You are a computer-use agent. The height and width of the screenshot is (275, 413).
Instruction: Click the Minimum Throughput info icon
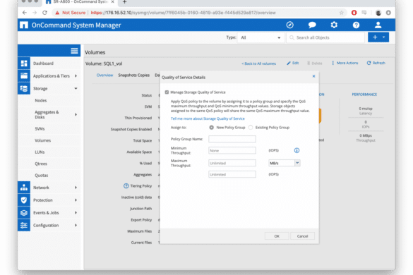click(297, 150)
